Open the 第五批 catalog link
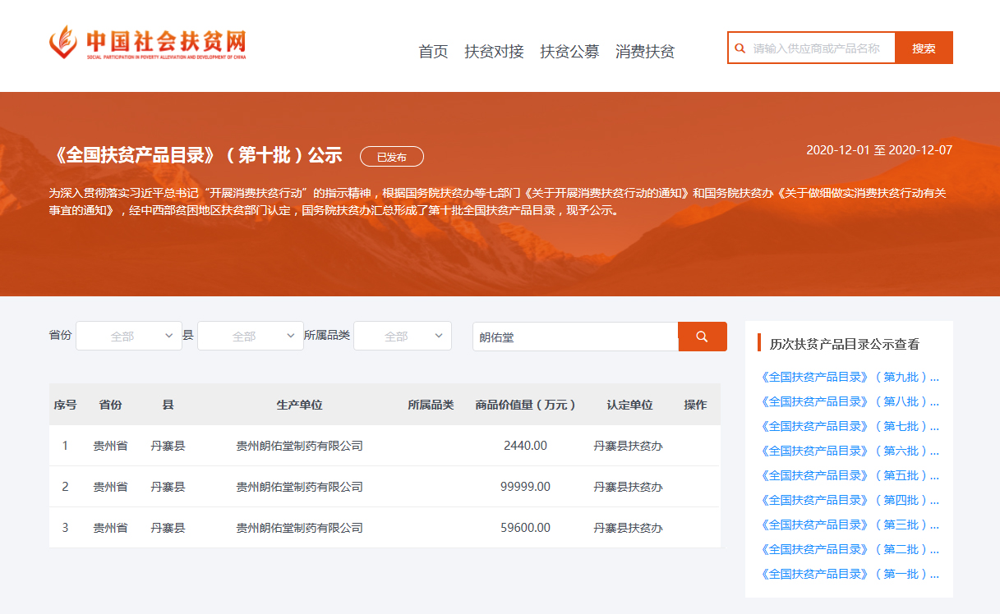This screenshot has height=614, width=1000. pos(850,476)
